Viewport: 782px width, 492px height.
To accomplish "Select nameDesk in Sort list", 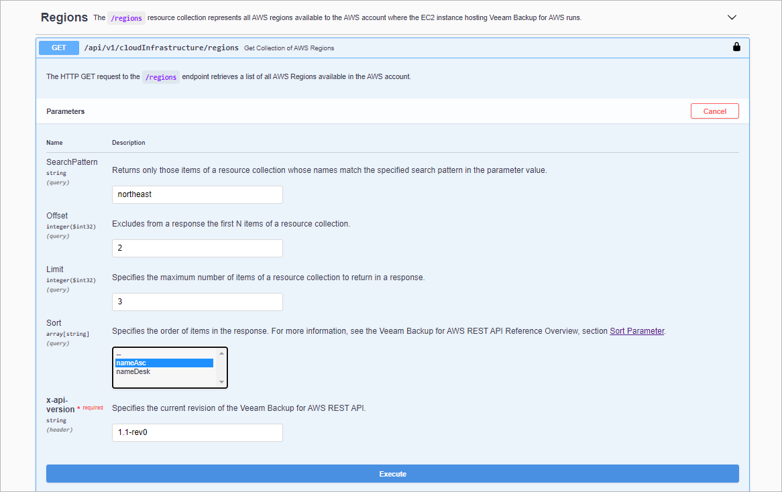I will (x=164, y=371).
